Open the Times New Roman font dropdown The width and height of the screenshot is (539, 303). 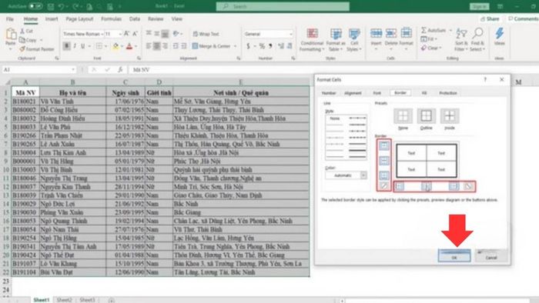102,34
